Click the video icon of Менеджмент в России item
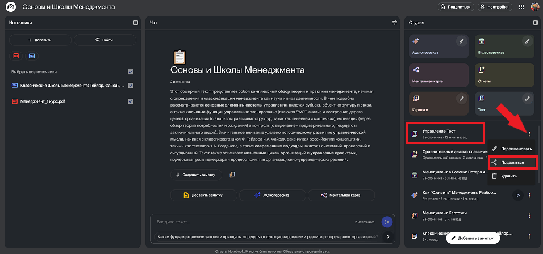 pos(415,175)
